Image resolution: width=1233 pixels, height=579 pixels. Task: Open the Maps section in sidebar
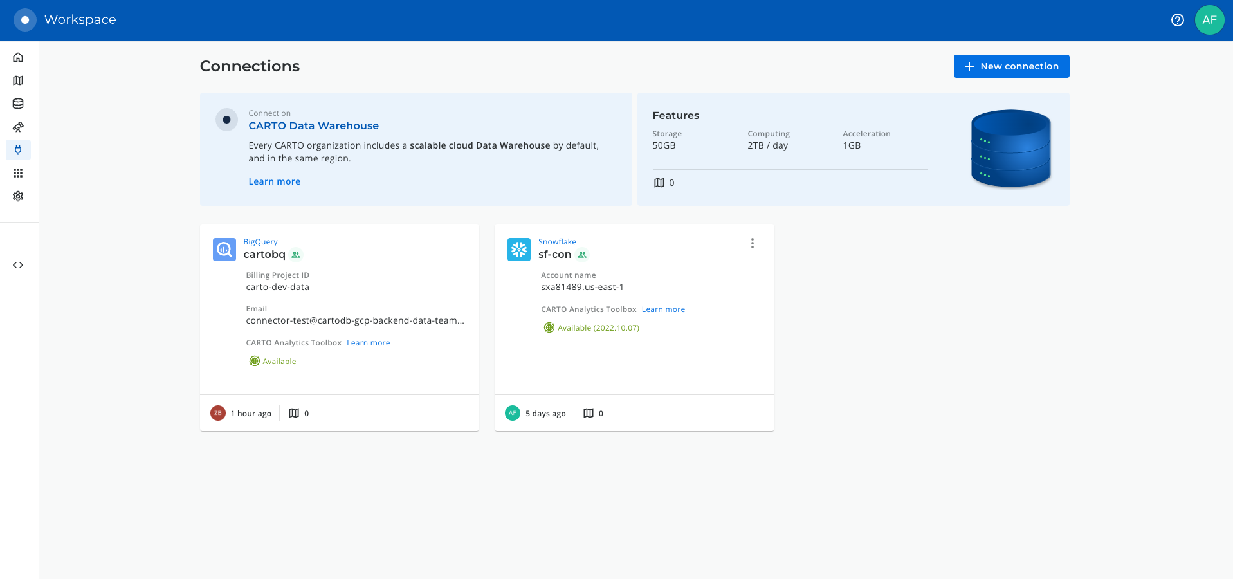point(18,80)
